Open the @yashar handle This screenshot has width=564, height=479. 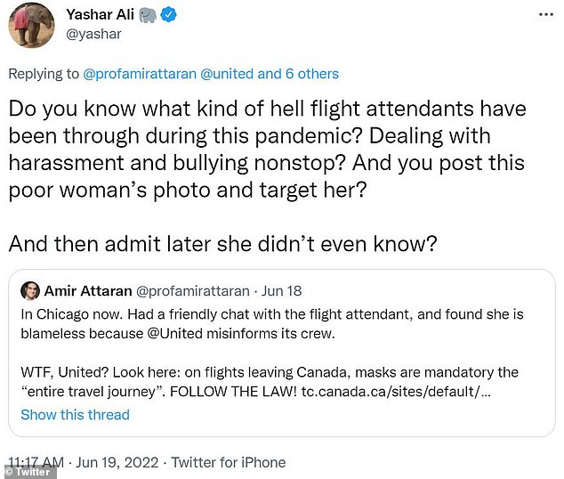coord(94,35)
